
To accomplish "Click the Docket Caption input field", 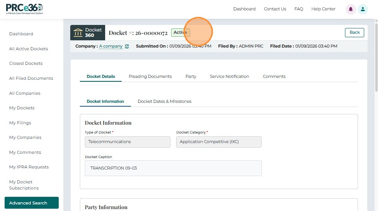I will [x=173, y=168].
